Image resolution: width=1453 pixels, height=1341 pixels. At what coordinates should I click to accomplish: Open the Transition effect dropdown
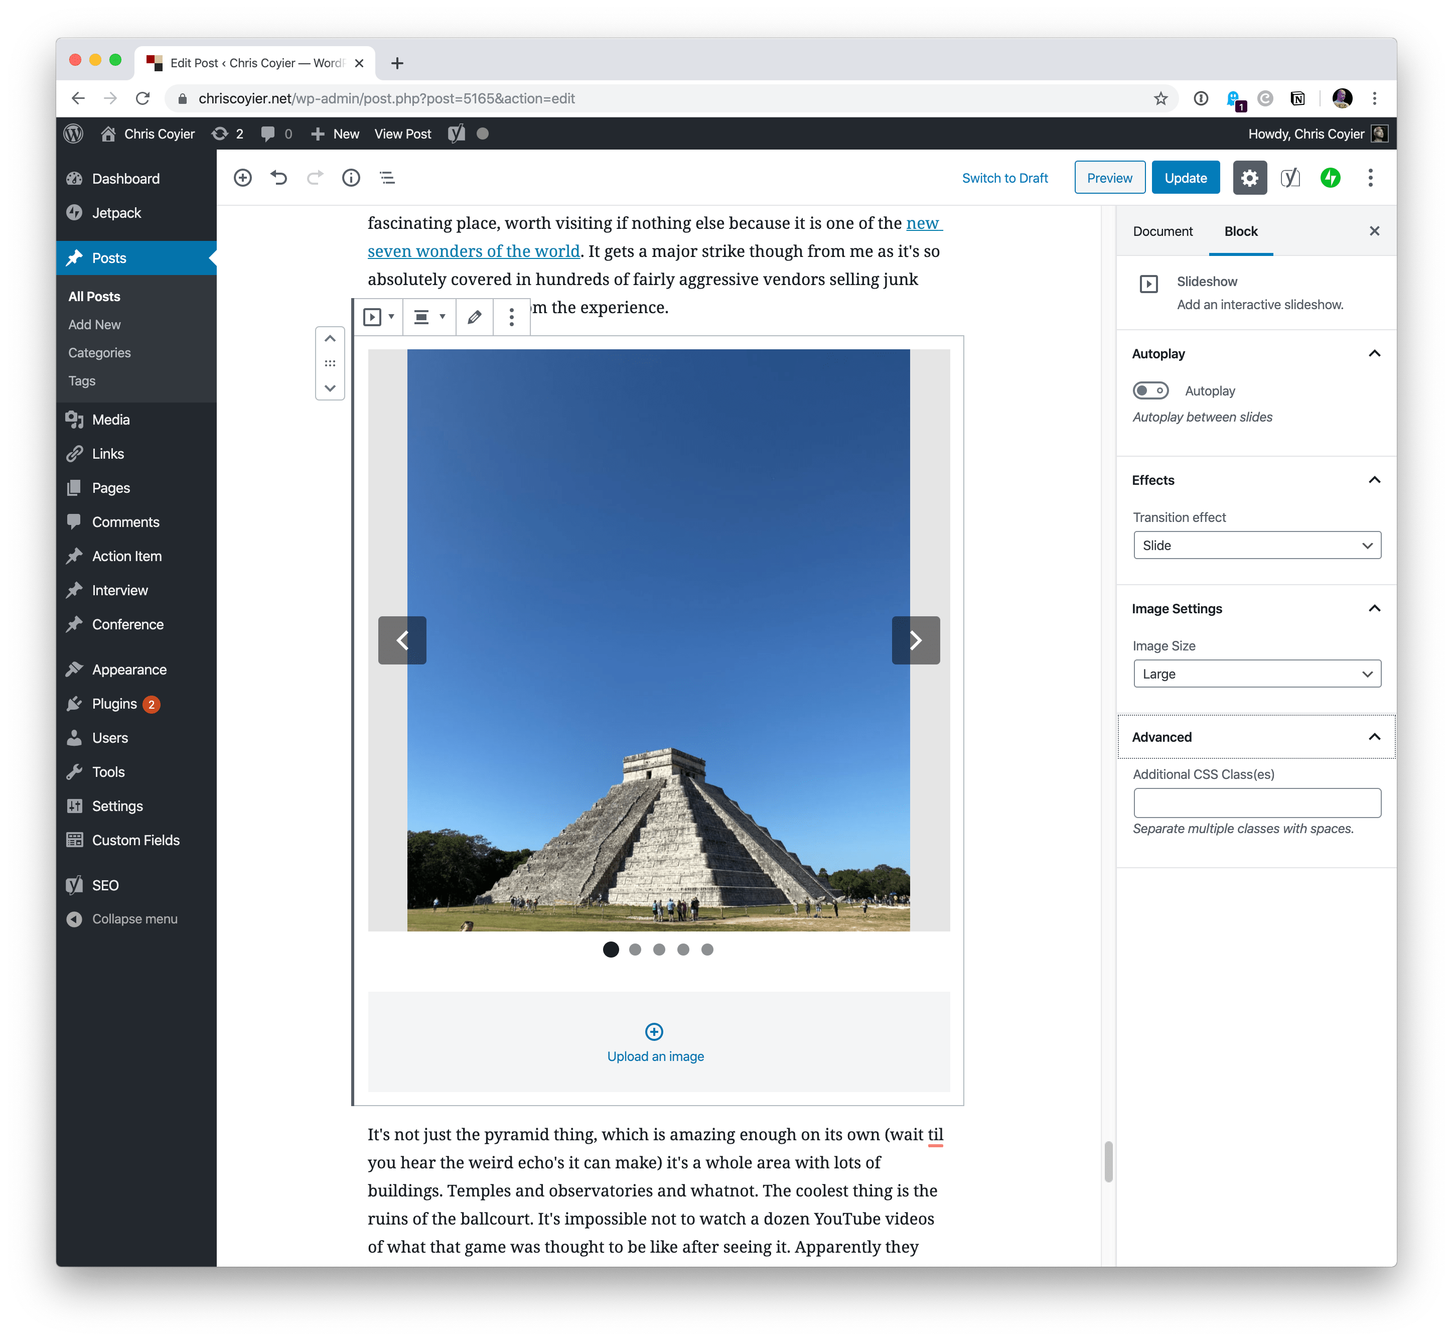click(x=1256, y=545)
